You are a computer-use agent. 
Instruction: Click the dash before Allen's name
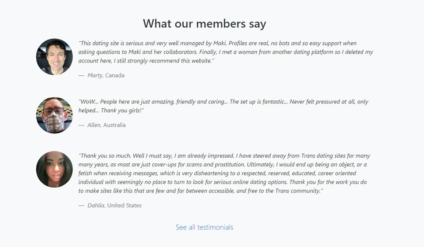tap(81, 125)
